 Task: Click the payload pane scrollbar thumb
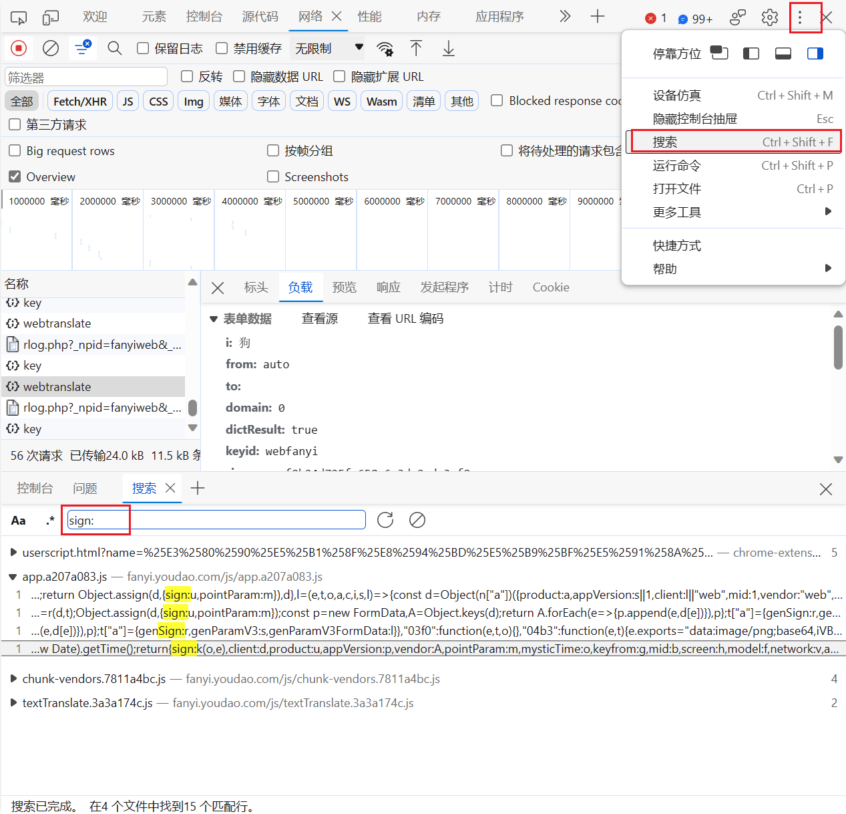(x=838, y=347)
